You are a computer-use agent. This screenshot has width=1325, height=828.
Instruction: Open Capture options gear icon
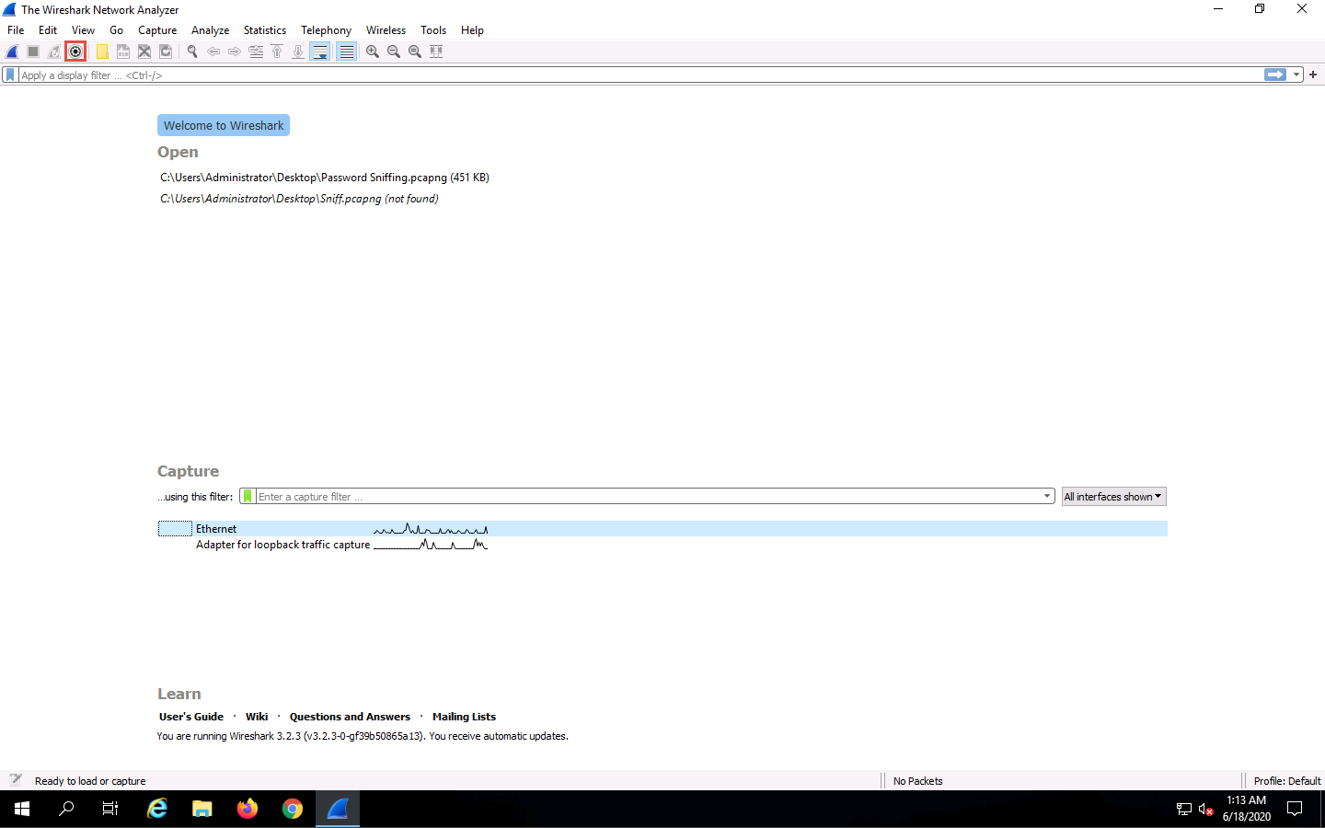coord(75,52)
